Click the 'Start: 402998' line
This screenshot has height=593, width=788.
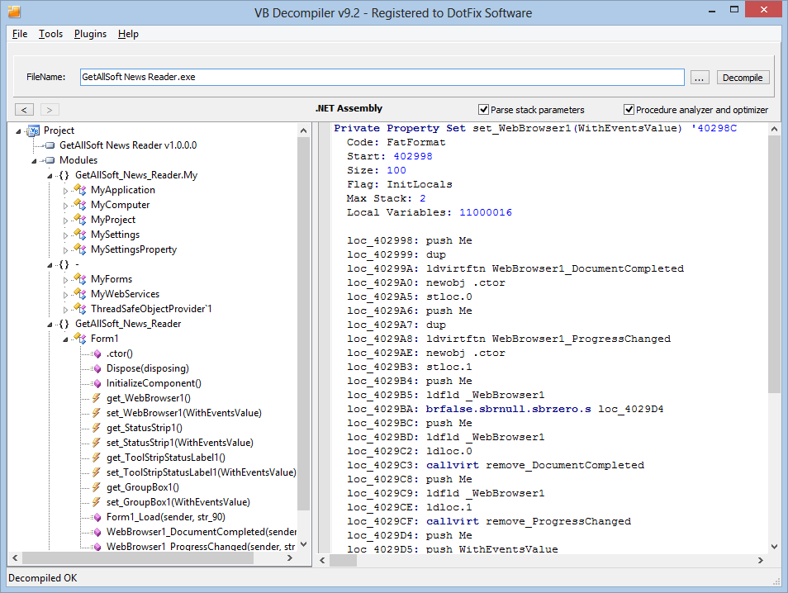390,156
